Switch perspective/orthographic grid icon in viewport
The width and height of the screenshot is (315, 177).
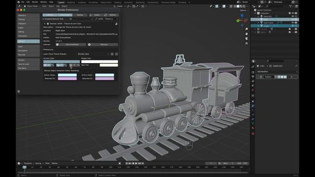coord(247,43)
